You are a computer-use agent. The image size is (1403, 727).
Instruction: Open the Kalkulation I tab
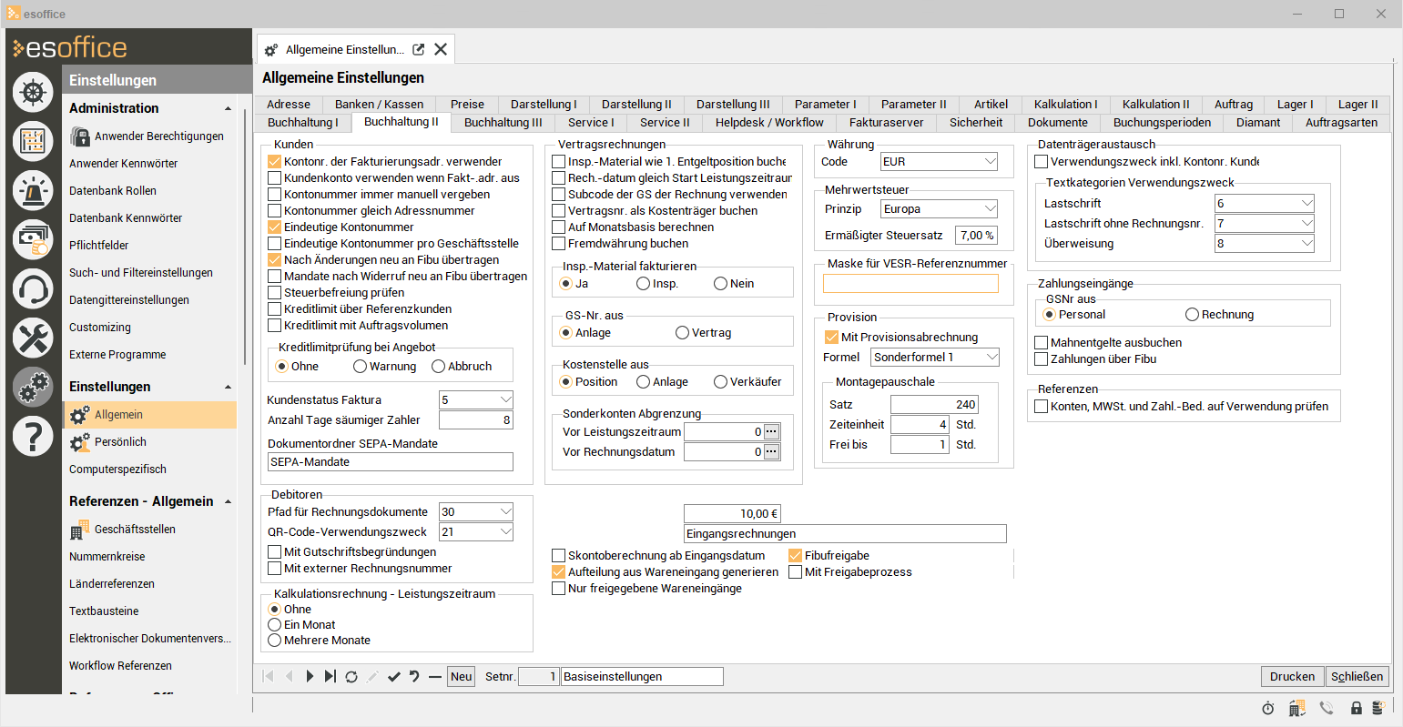click(1065, 104)
